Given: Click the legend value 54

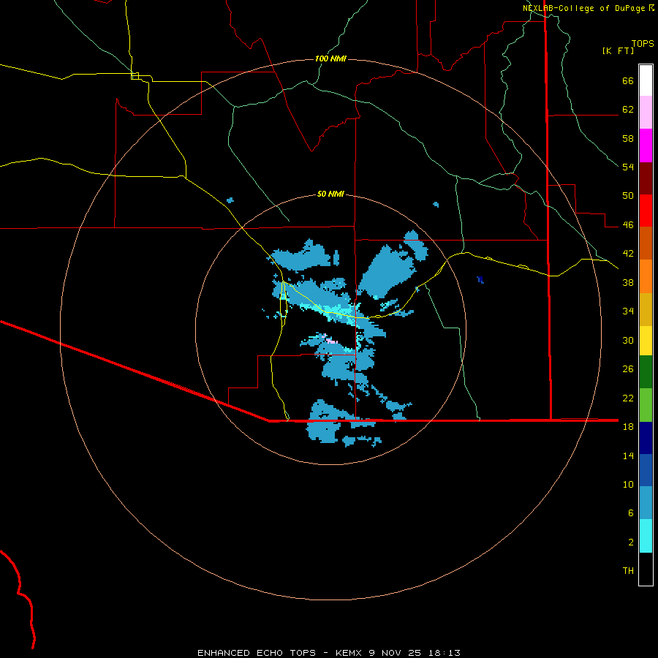Looking at the screenshot, I should click(x=628, y=167).
